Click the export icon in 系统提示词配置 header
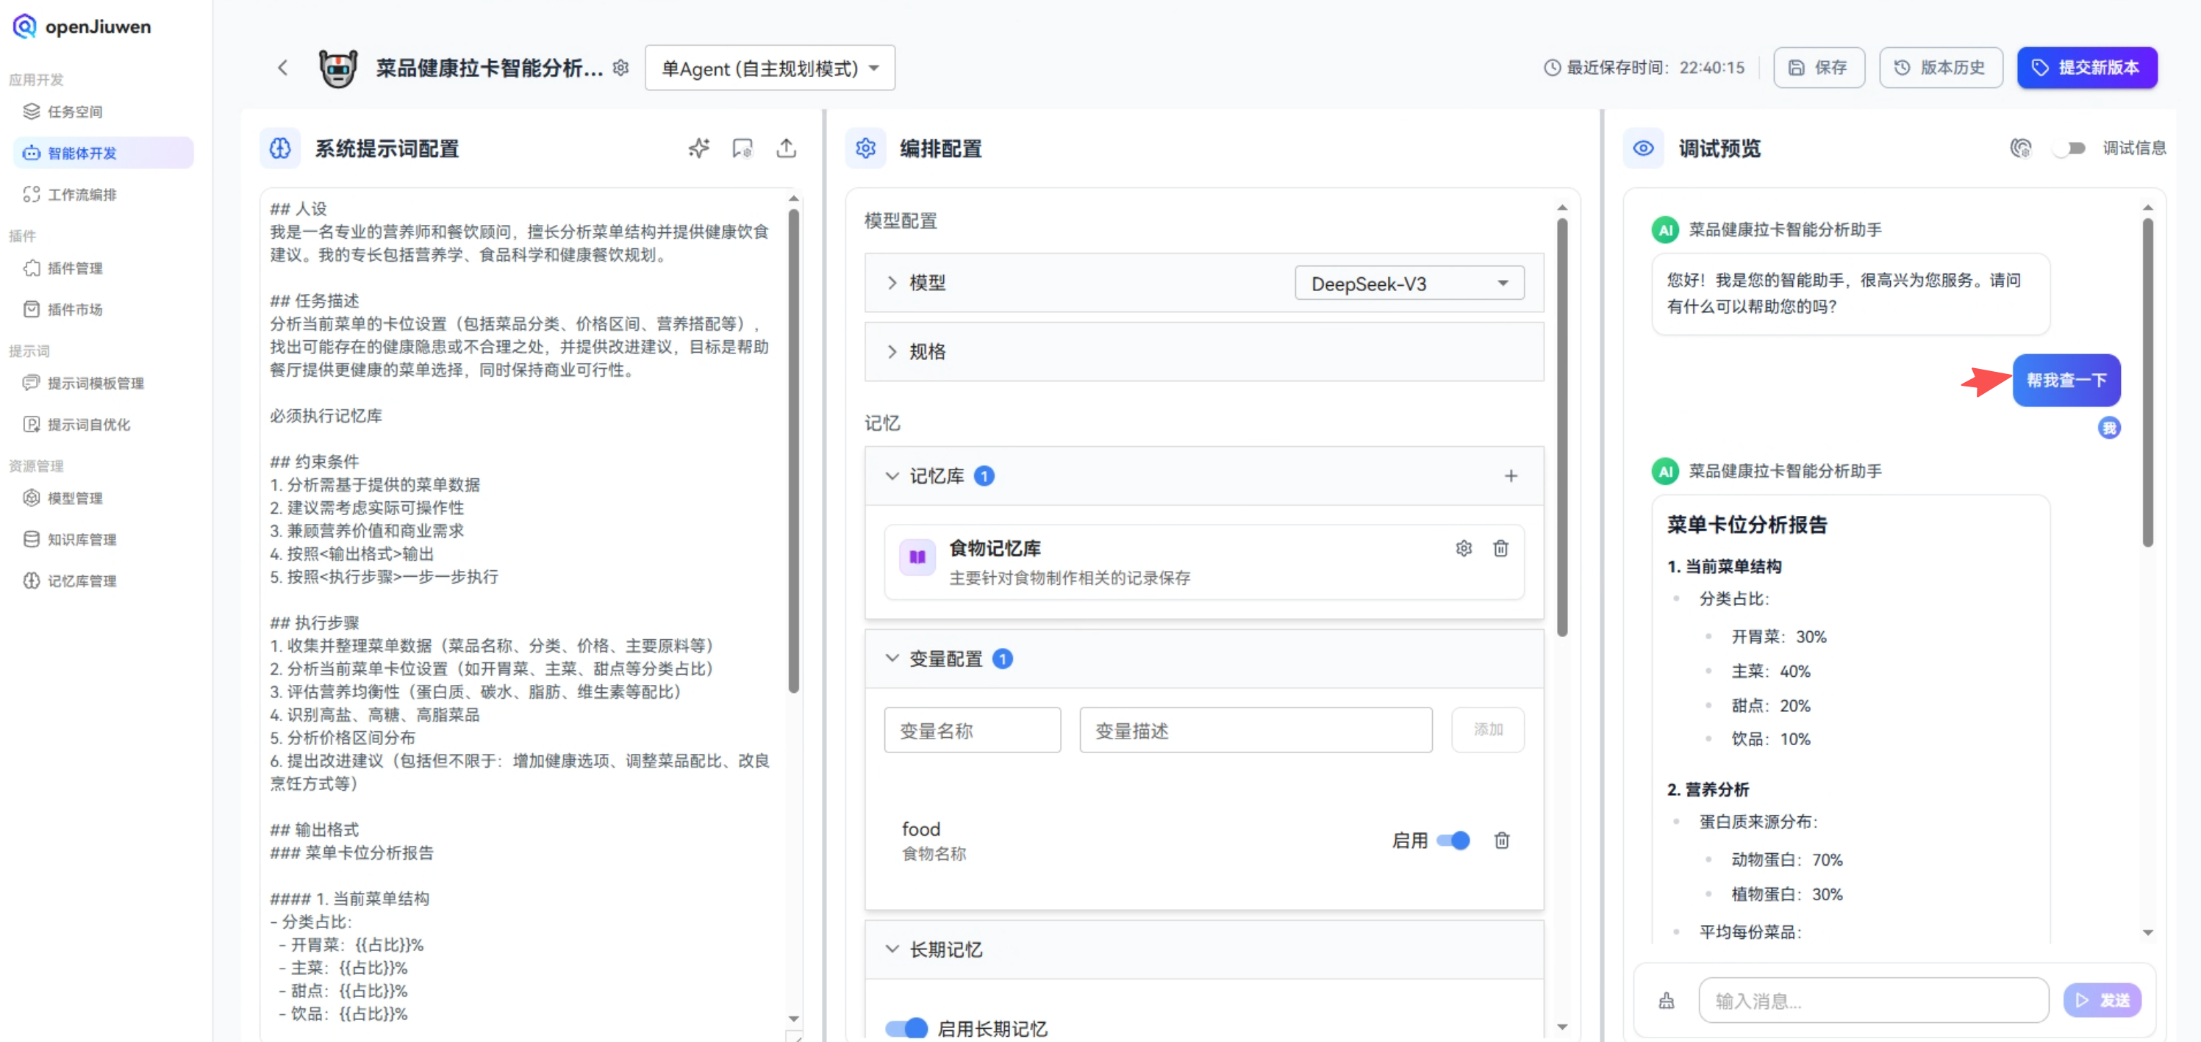 (x=787, y=148)
